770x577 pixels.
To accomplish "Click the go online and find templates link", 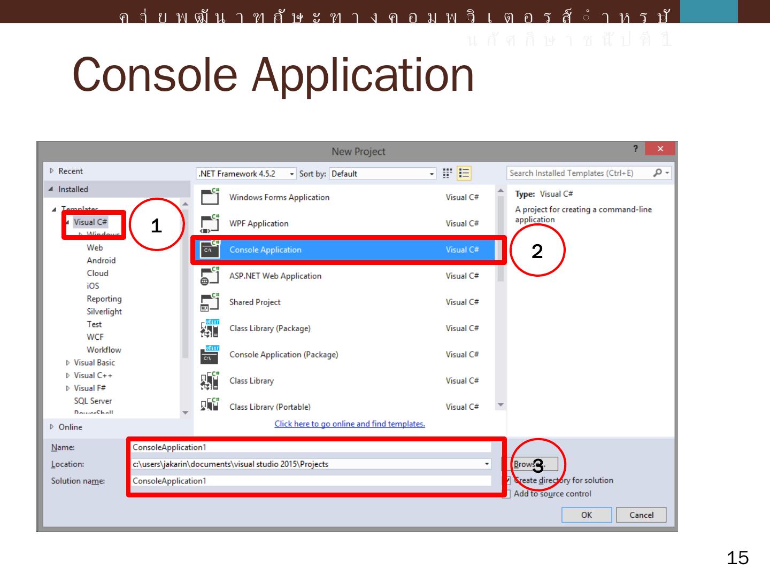I will 350,424.
